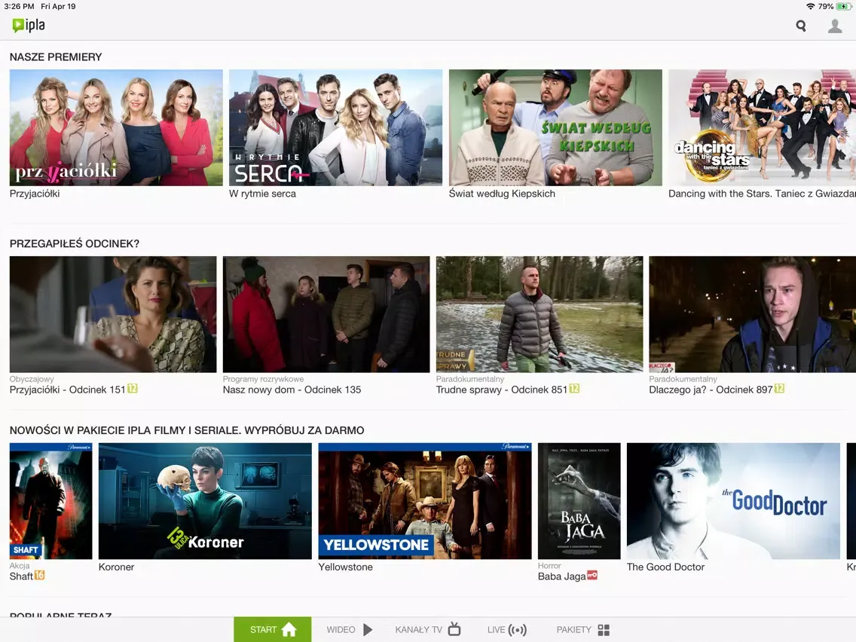Viewport: 856px width, 642px height.
Task: Tap the broadcast icon beside LIVE
Action: pyautogui.click(x=518, y=629)
